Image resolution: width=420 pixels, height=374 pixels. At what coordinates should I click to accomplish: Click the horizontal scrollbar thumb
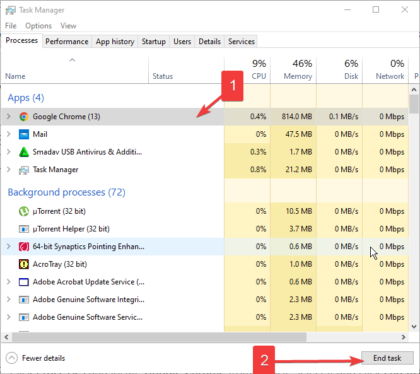coord(159,337)
